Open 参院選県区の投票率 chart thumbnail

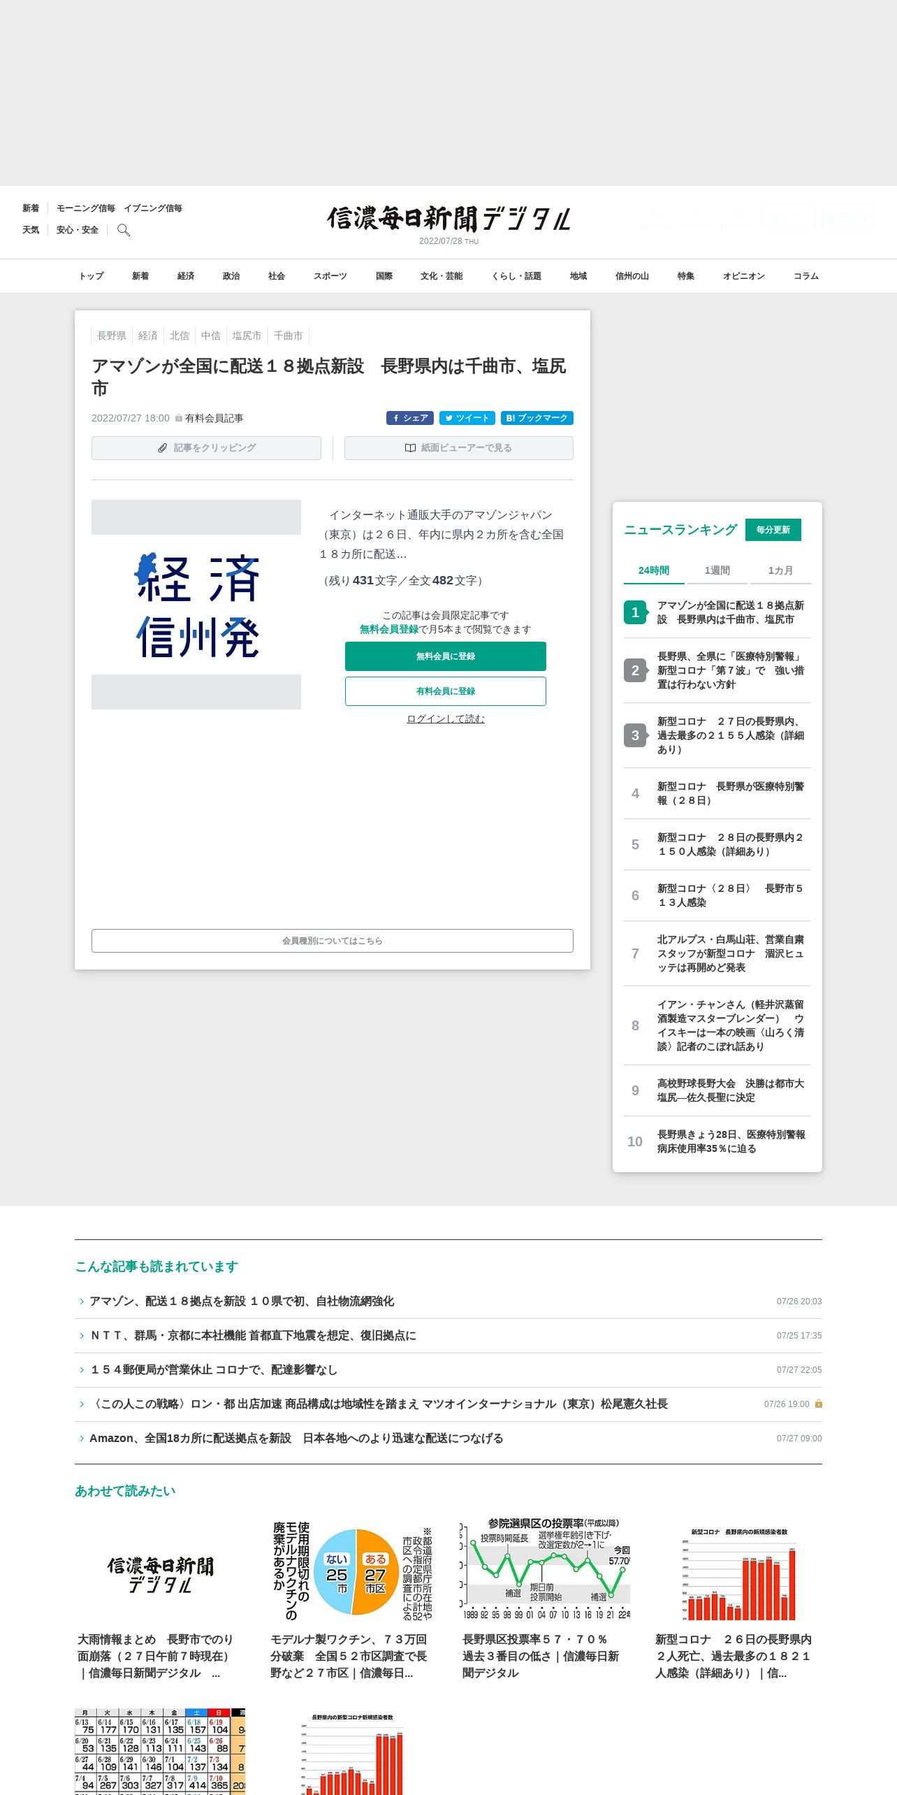pyautogui.click(x=545, y=1571)
